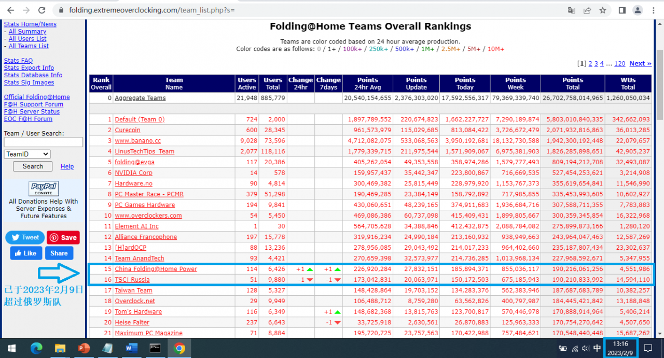Toggle the browser side panel icon
The width and height of the screenshot is (664, 358).
coord(622,10)
